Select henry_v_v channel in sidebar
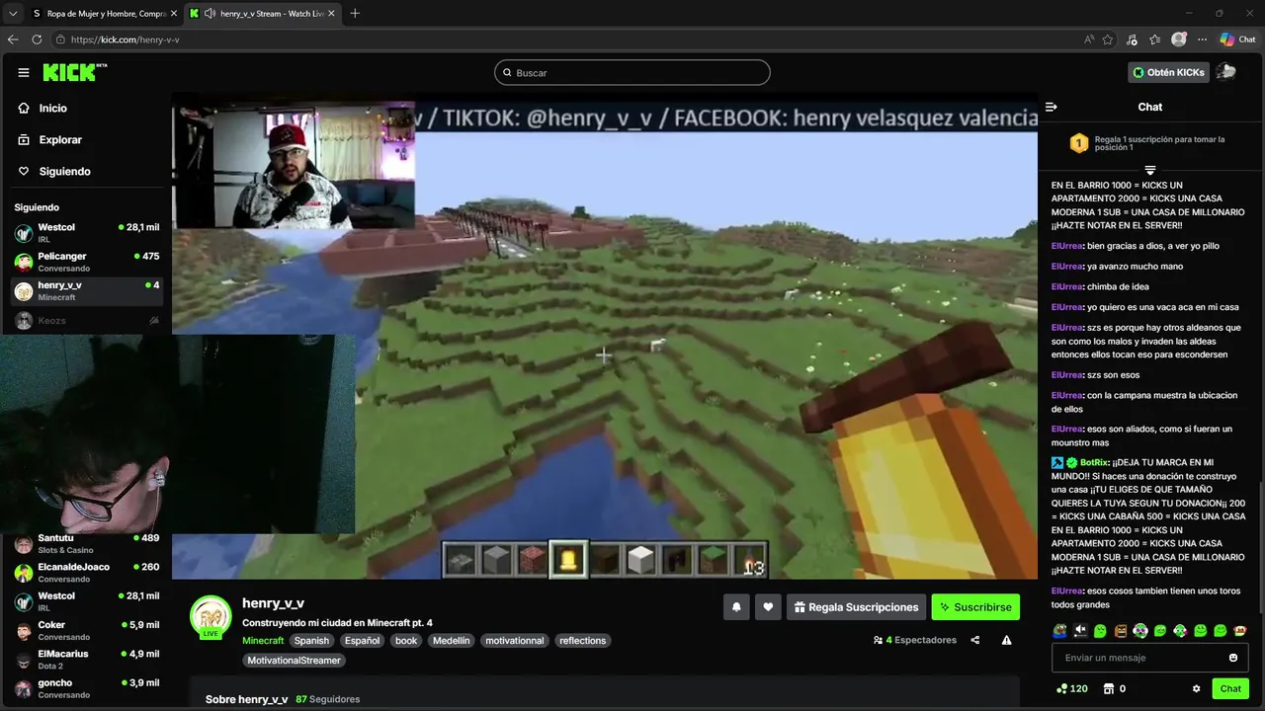 [86, 291]
